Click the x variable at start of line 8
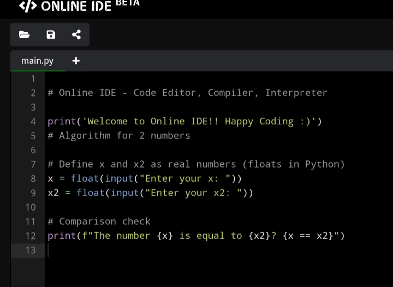The width and height of the screenshot is (393, 287). [50, 179]
